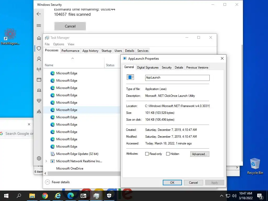268x201 pixels.
Task: Click Cancel in AppLaunch Properties
Action: (x=193, y=182)
